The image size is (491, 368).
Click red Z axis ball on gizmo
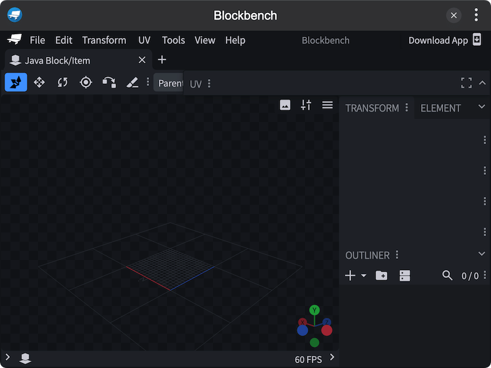327,330
